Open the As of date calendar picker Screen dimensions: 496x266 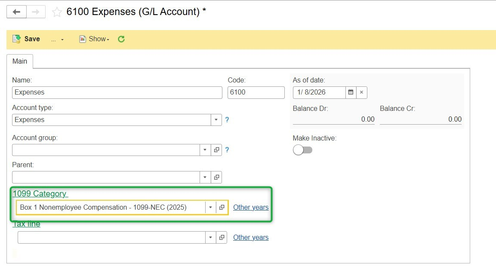[x=351, y=92]
